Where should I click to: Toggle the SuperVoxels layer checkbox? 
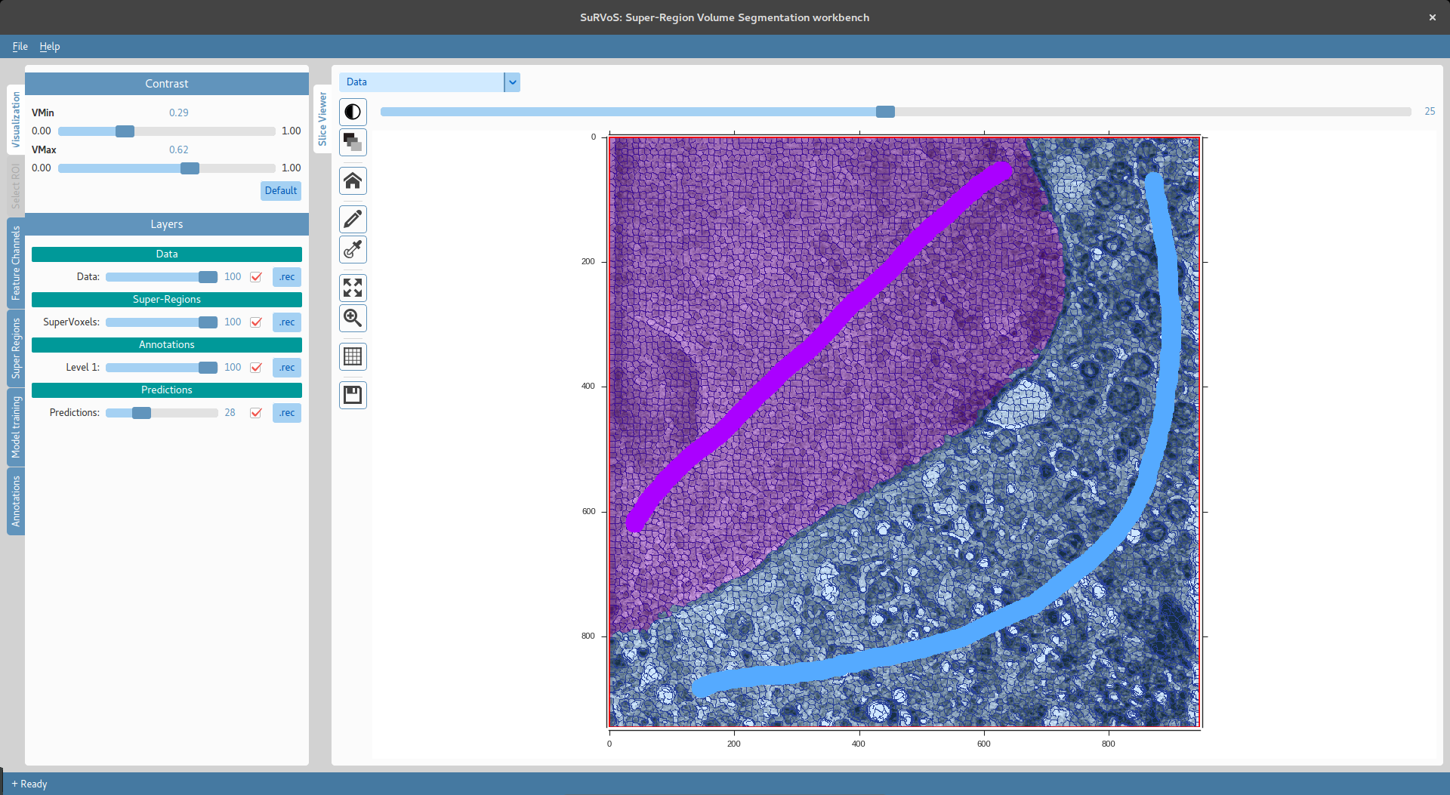pos(256,322)
